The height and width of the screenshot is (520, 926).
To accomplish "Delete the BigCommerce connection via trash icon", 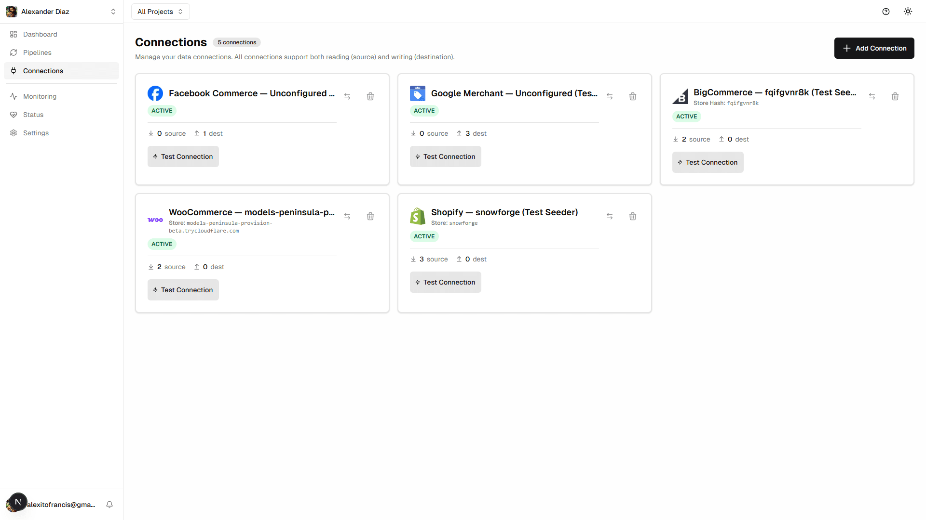I will (x=895, y=96).
